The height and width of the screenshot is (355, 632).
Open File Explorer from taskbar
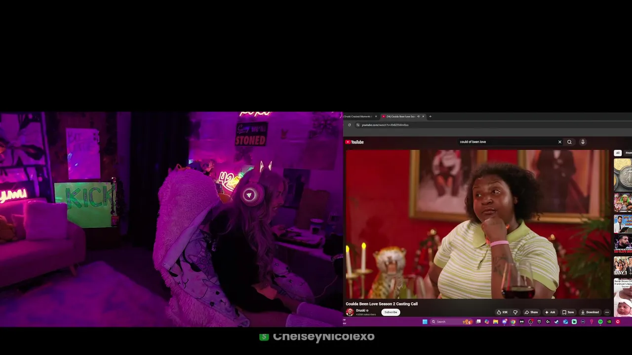[495, 321]
